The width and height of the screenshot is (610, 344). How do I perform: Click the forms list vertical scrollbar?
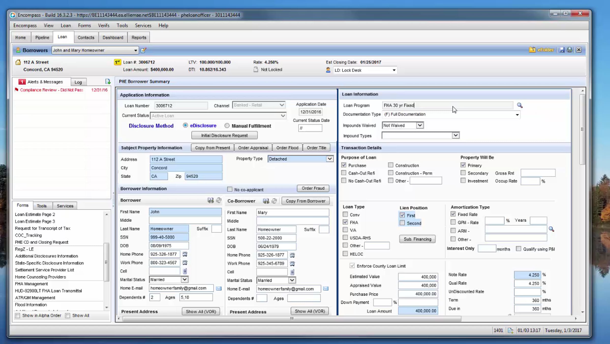[x=106, y=262]
